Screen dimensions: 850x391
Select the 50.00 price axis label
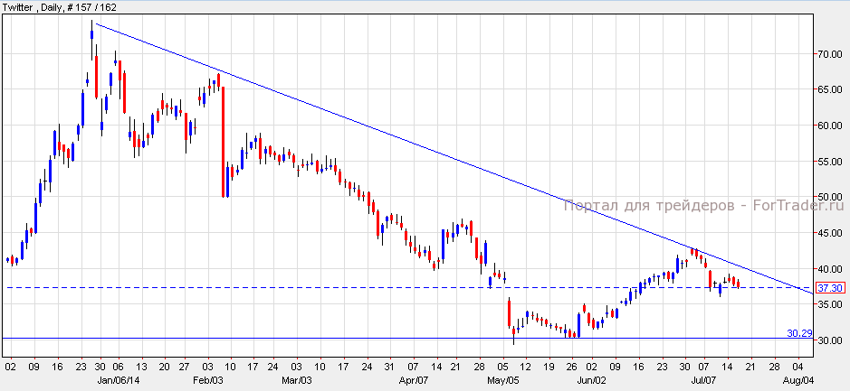[832, 198]
